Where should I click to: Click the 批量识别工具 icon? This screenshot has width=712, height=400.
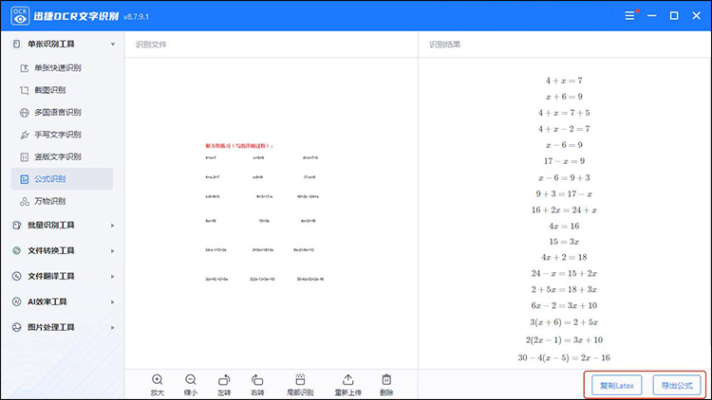[17, 225]
